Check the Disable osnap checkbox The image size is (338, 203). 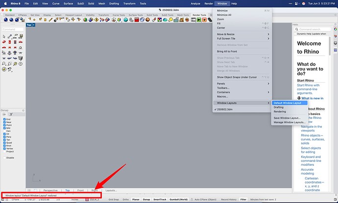coord(4,158)
